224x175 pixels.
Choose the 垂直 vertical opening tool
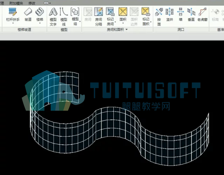(x=191, y=14)
